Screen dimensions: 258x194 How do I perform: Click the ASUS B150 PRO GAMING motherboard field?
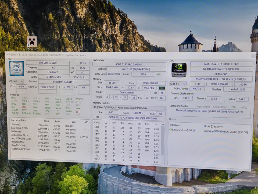[x=129, y=64]
